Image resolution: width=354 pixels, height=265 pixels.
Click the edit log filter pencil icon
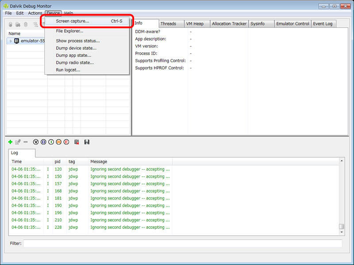click(x=18, y=142)
